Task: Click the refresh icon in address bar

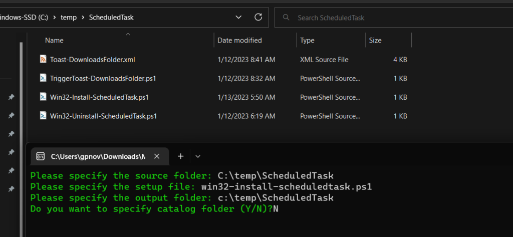Action: tap(259, 17)
